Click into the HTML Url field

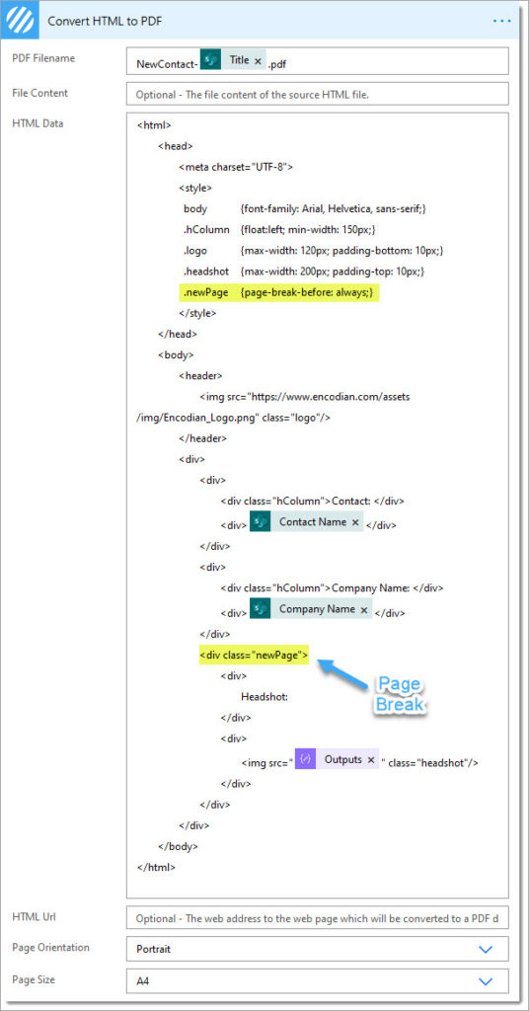coord(318,918)
